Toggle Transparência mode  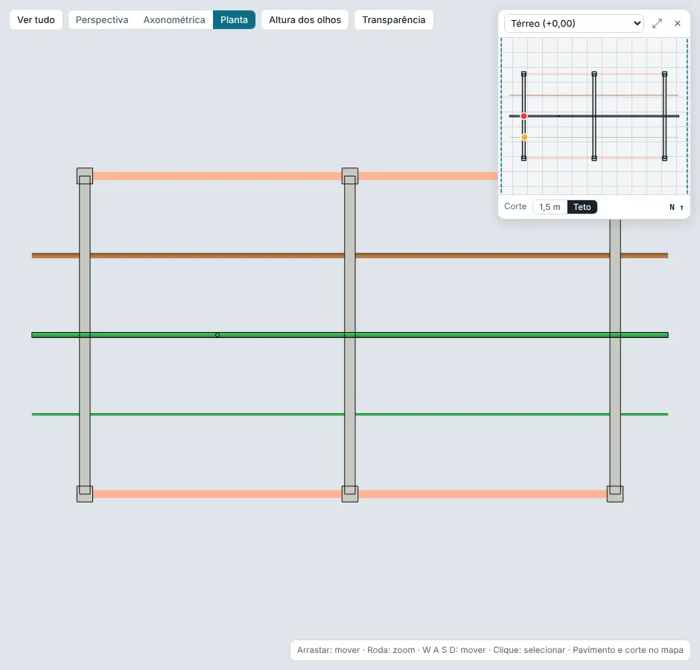(393, 20)
